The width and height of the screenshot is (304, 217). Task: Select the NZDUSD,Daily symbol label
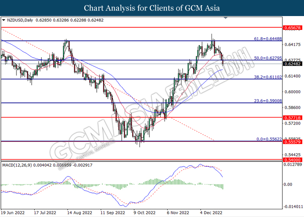click(20, 20)
